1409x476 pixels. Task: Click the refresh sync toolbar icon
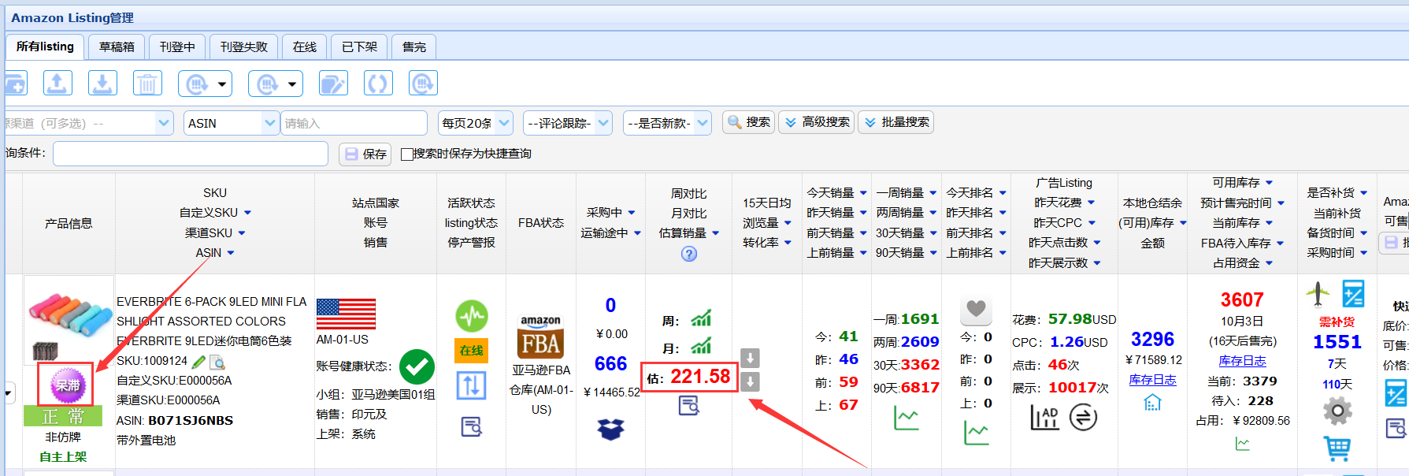coord(378,83)
